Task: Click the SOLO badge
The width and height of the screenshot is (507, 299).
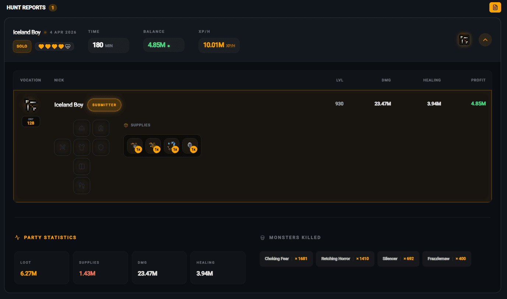Action: 22,46
